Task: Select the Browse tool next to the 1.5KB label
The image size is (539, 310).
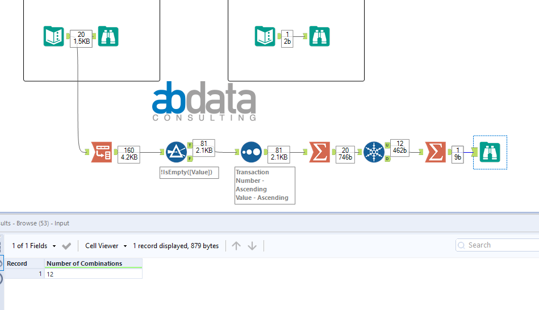Action: pos(108,36)
